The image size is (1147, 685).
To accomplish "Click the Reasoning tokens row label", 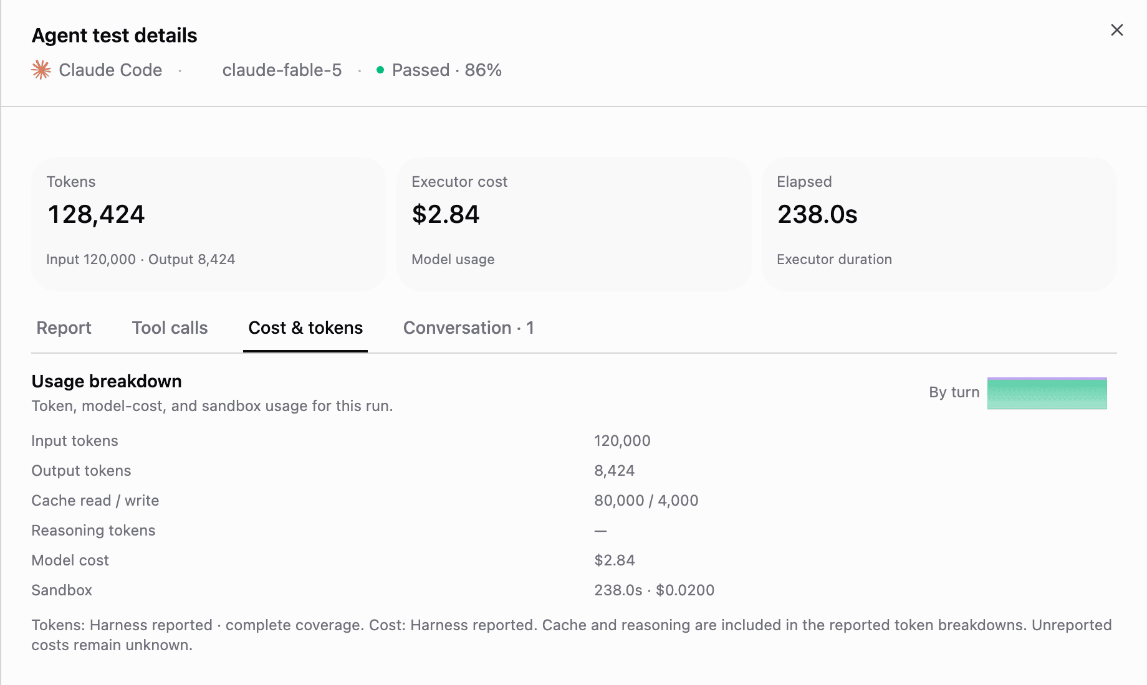I will tap(94, 531).
